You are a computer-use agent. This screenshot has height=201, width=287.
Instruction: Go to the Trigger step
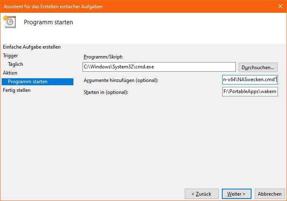(10, 56)
